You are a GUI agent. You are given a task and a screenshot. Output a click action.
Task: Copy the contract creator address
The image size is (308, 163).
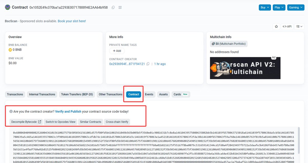(148, 64)
